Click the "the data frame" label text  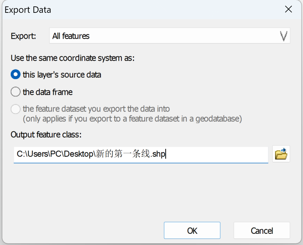tap(47, 92)
